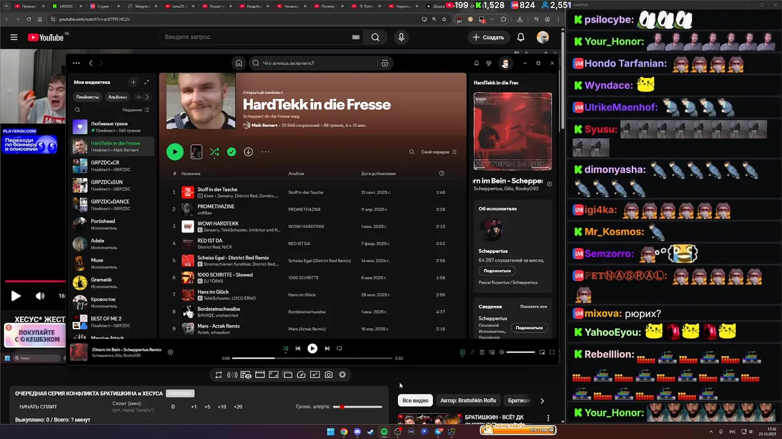782x439 pixels.
Task: Select track PROMETHAZINE
Action: click(313, 209)
